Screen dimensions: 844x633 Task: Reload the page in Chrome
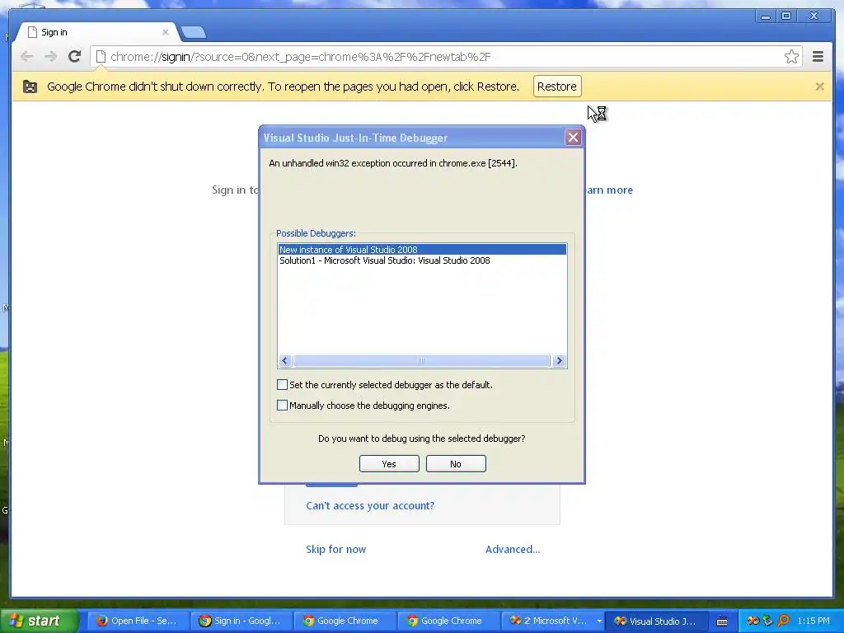click(74, 57)
